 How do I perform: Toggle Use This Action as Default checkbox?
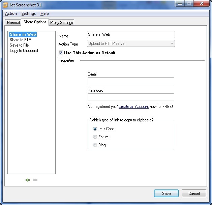pyautogui.click(x=61, y=53)
